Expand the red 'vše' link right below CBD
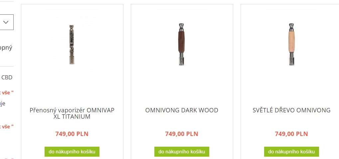The image size is (339, 159). click(7, 93)
